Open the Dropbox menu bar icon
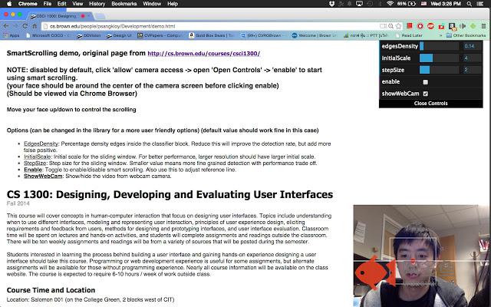This screenshot has width=491, height=307. (332, 4)
